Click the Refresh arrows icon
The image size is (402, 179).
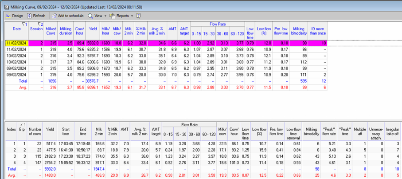30,16
